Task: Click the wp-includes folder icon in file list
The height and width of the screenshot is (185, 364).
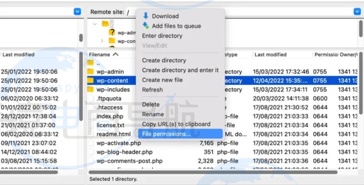Action: (90, 90)
